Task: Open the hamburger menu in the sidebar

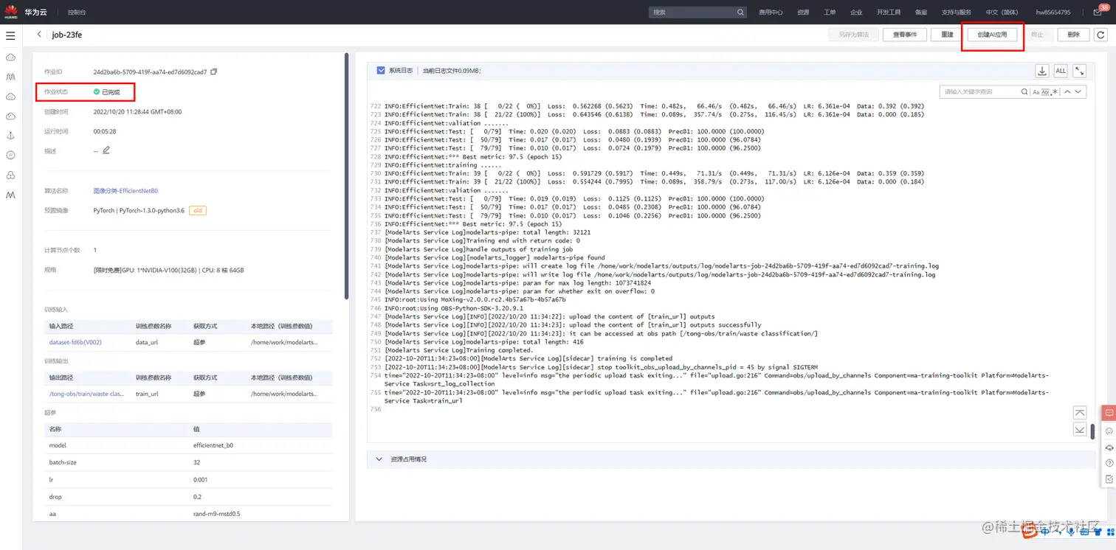Action: pos(10,35)
